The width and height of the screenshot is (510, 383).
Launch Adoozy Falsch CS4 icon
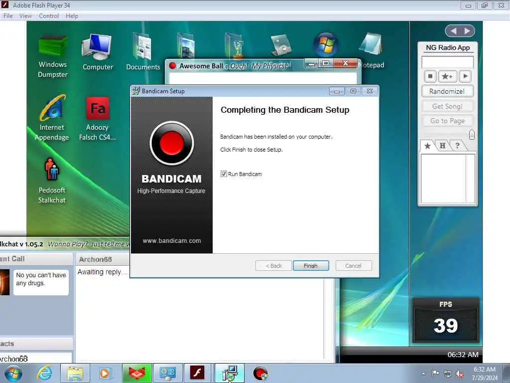97,118
